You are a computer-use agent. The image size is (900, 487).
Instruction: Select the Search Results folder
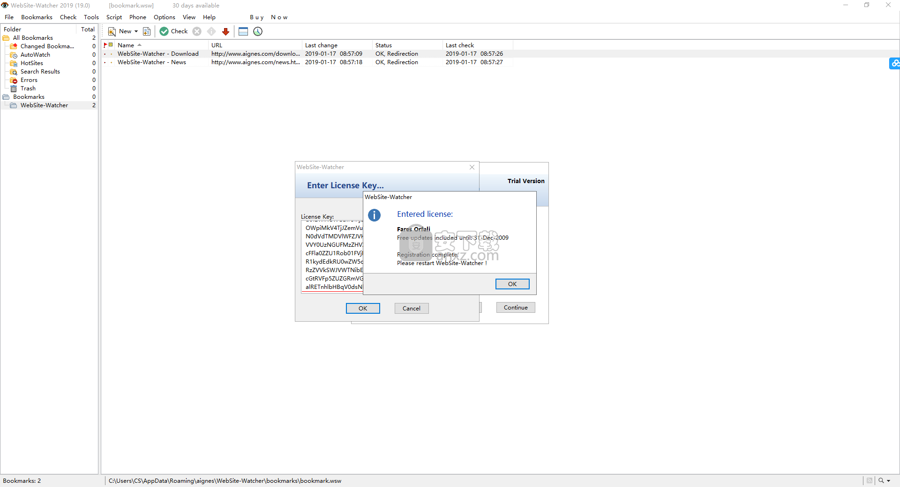pos(40,72)
